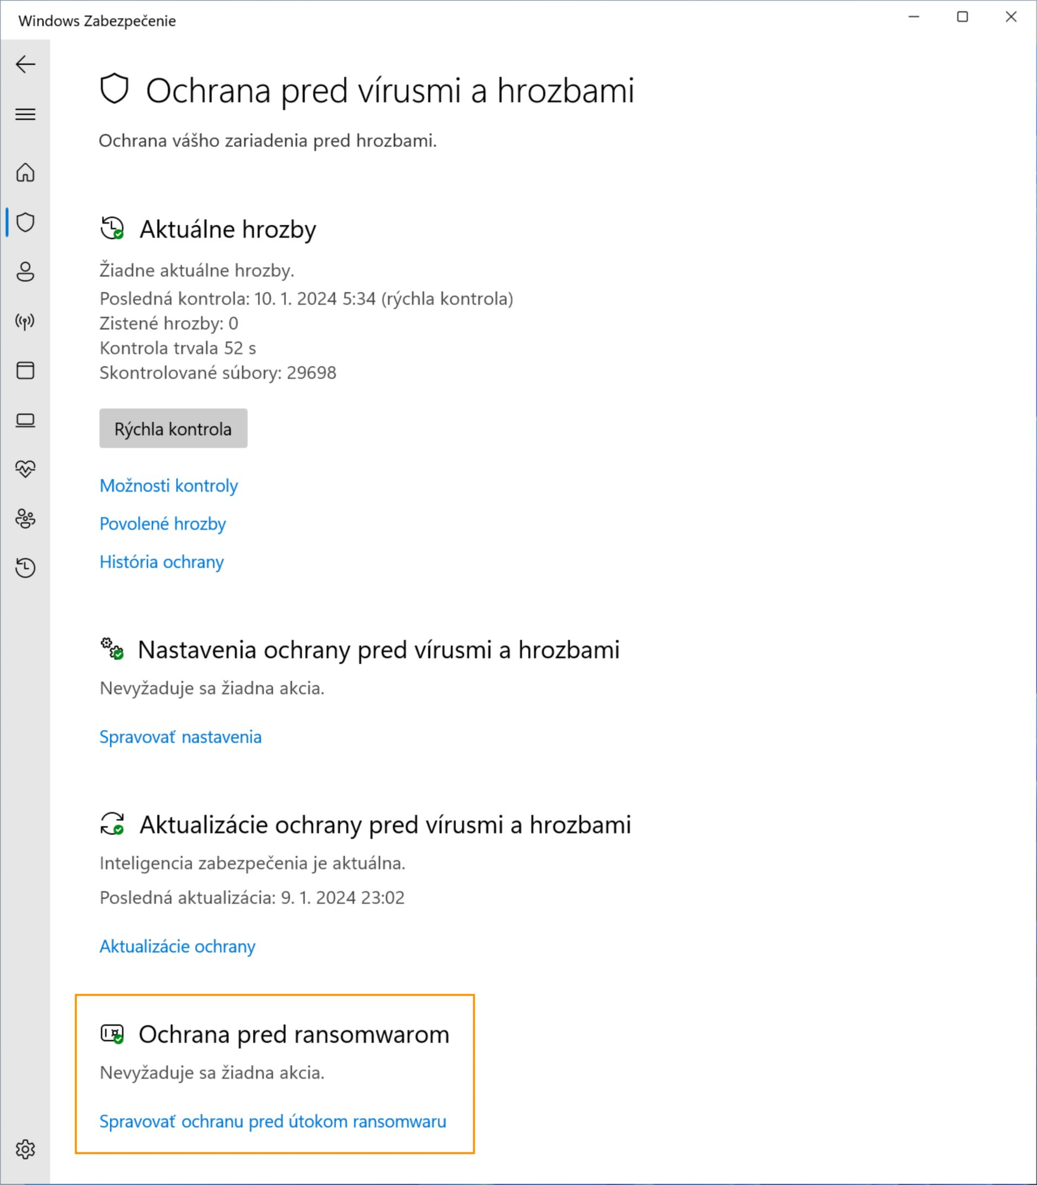Open app and browser control icon

[25, 371]
